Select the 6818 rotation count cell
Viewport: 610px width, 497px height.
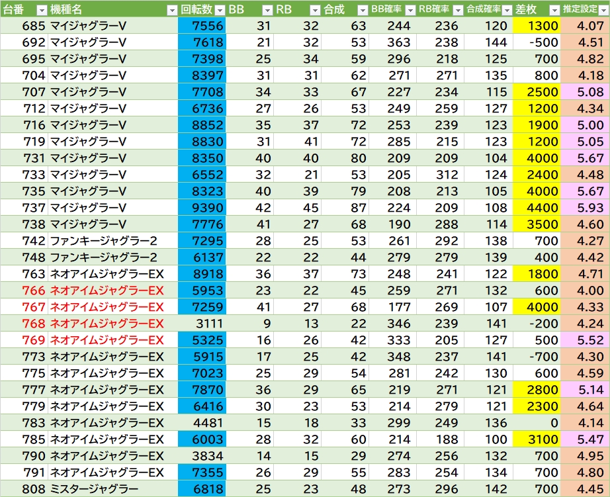point(202,489)
